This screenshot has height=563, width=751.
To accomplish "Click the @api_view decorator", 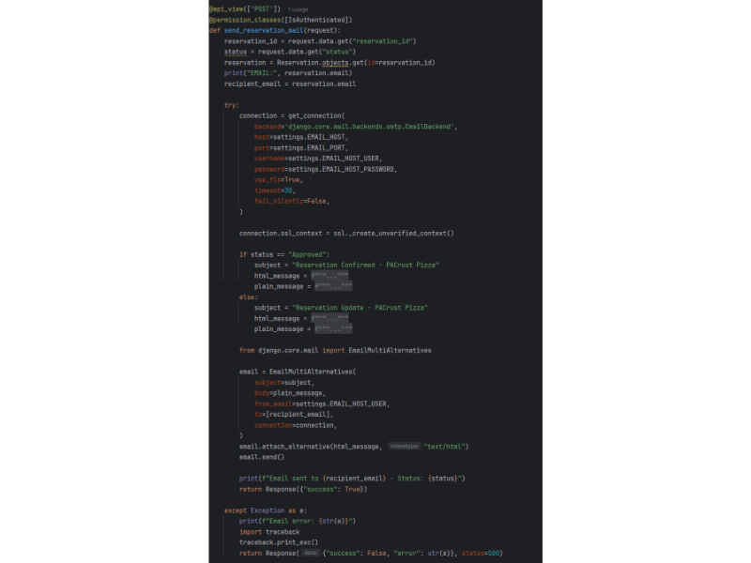I will (228, 9).
